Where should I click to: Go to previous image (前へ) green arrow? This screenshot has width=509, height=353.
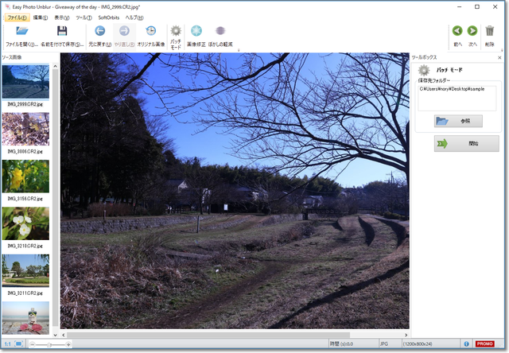pos(457,32)
